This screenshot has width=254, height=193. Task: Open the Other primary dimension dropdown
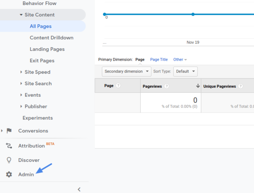click(x=180, y=60)
